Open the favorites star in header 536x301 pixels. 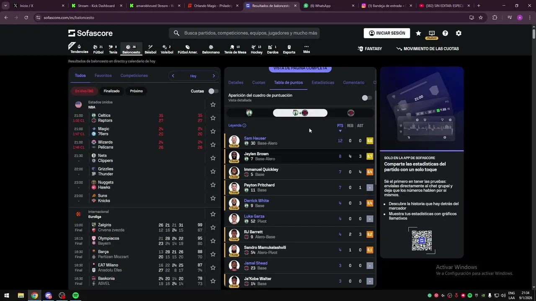pos(418,33)
